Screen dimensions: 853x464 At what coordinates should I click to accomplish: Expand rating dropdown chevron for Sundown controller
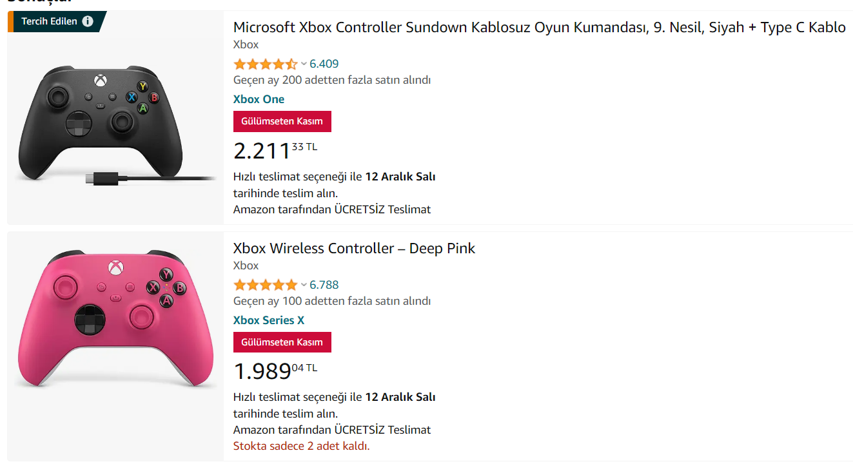tap(304, 64)
